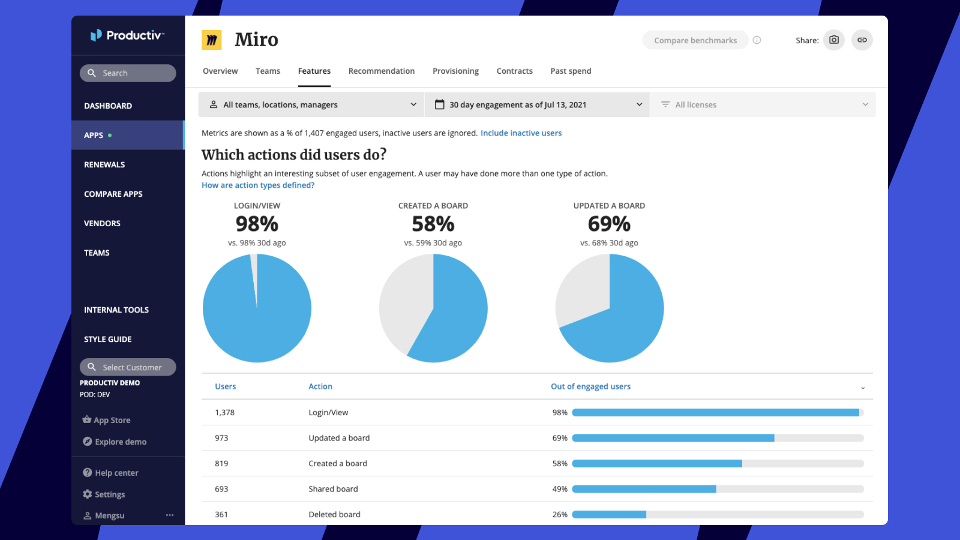This screenshot has width=960, height=540.
Task: Click the Out of engaged users header
Action: 591,386
